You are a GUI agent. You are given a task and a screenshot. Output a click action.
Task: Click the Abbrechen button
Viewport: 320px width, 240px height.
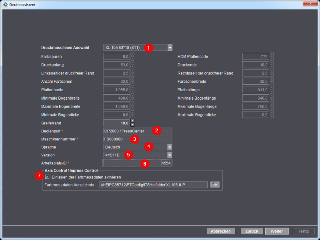[221, 231]
